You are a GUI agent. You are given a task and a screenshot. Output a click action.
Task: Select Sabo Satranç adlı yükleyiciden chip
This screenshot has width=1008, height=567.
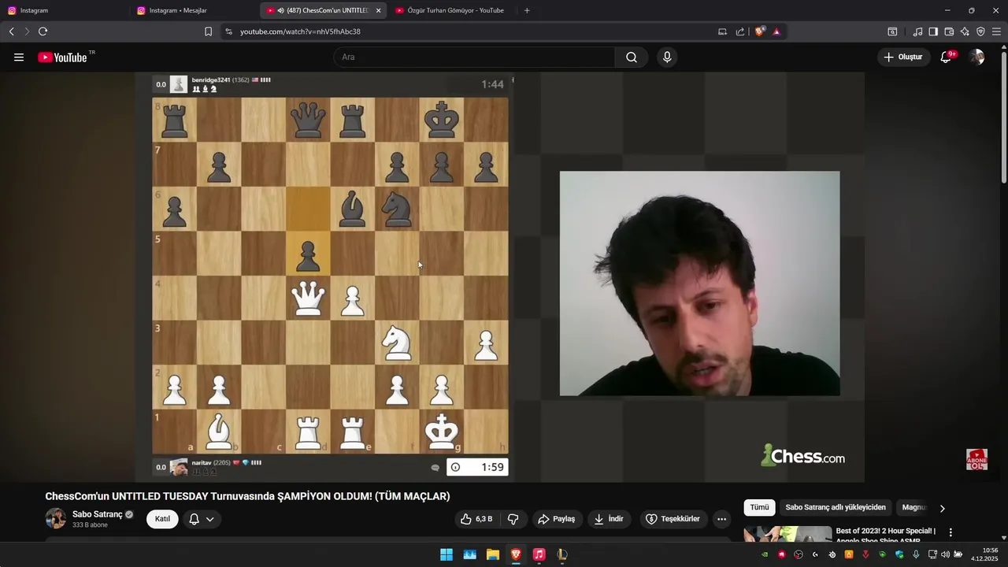tap(836, 507)
